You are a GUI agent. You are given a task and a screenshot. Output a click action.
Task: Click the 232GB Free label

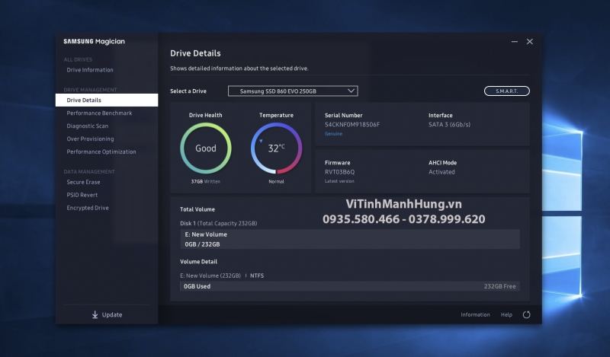point(499,286)
